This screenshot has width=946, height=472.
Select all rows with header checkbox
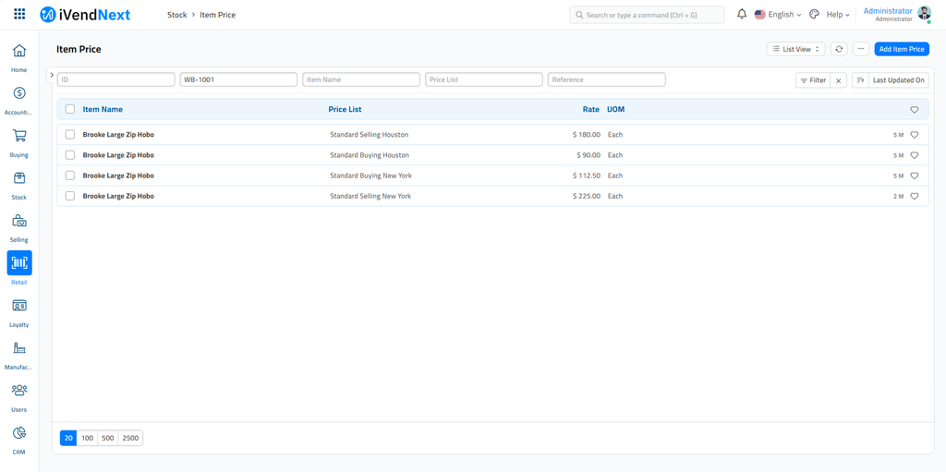(70, 109)
